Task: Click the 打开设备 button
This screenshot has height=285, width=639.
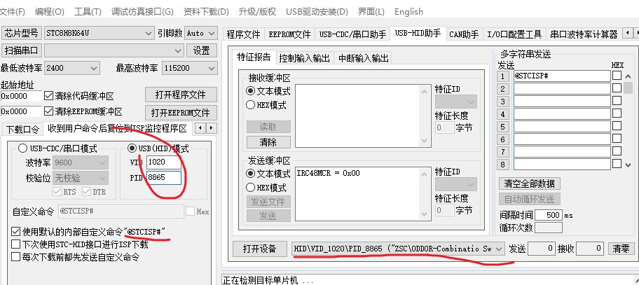Action: pyautogui.click(x=259, y=249)
